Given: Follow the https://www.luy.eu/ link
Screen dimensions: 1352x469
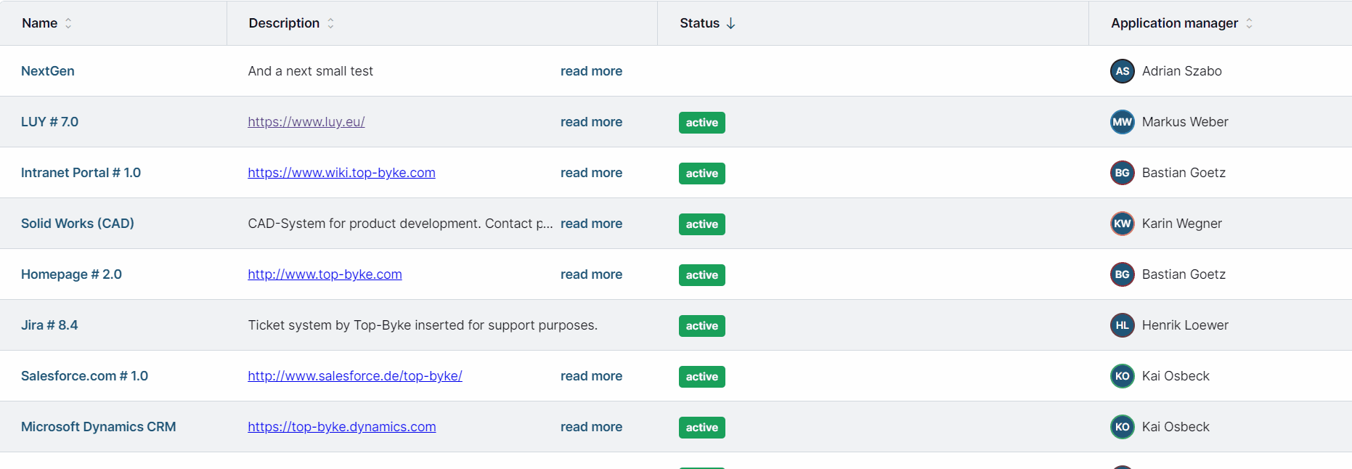Looking at the screenshot, I should 306,122.
